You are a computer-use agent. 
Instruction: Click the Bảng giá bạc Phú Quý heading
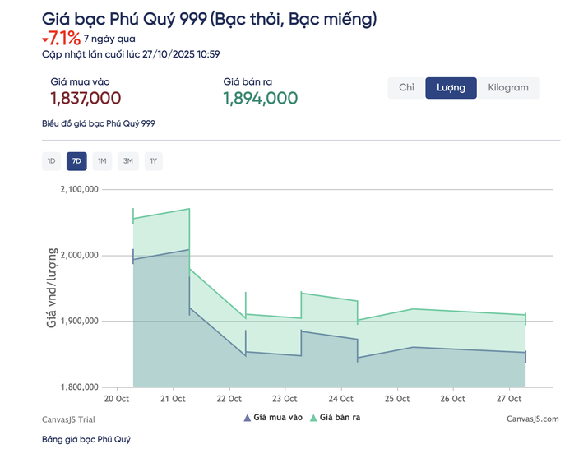click(x=86, y=440)
